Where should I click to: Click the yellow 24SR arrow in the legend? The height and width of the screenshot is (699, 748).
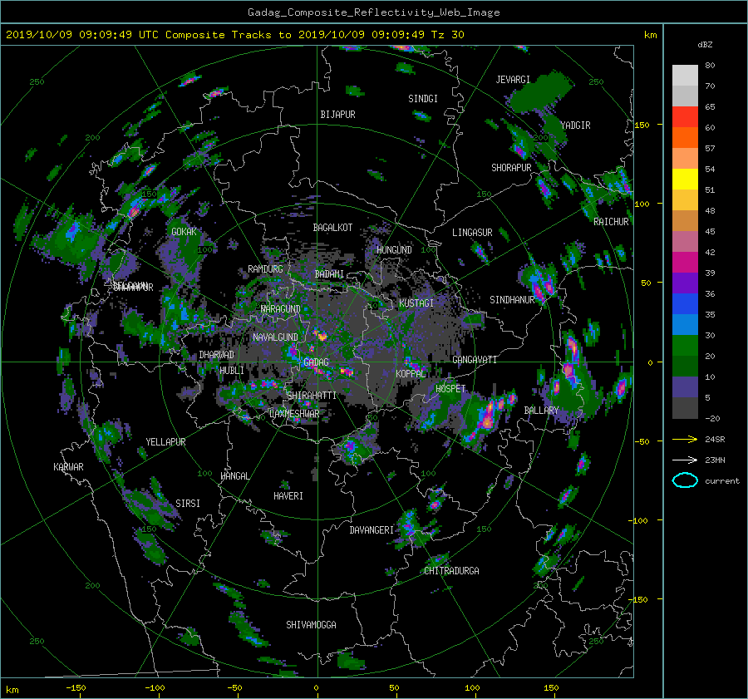click(685, 440)
